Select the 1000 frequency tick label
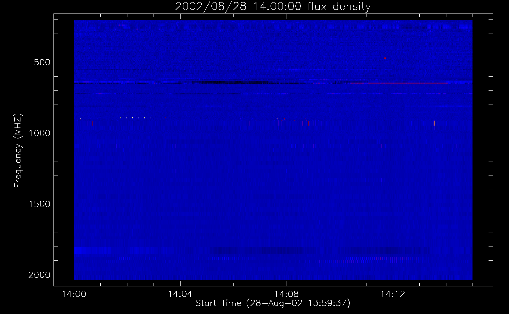Viewport: 509px width, 314px height. click(39, 133)
